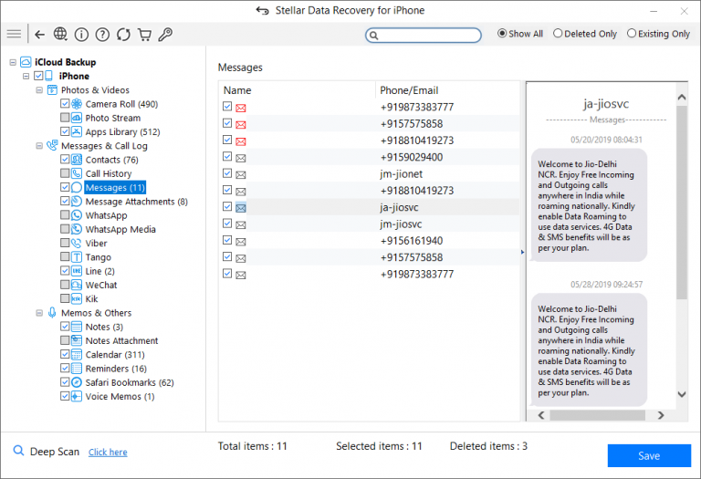Click the globe language icon
This screenshot has width=701, height=479.
pyautogui.click(x=60, y=34)
